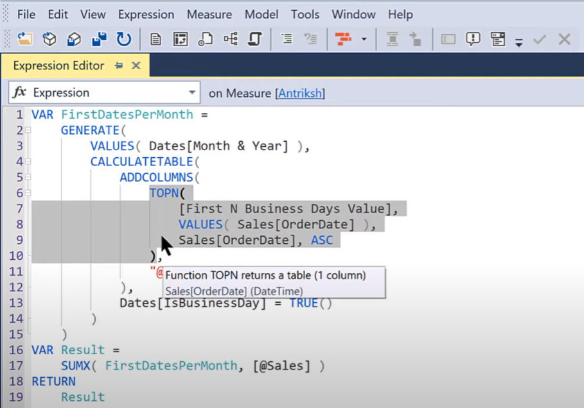Click the orange format DAX icon
Screen dimensions: 584x408
[x=343, y=38]
